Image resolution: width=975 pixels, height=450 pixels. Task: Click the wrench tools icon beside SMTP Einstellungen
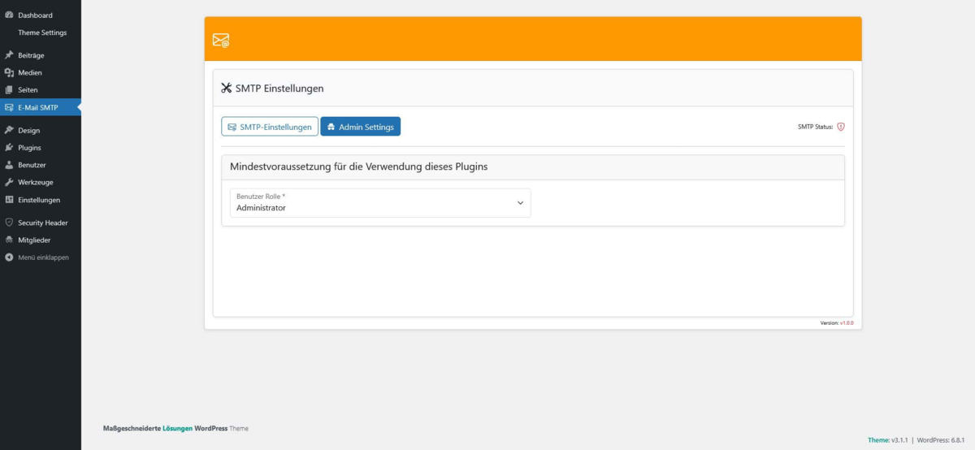[227, 88]
